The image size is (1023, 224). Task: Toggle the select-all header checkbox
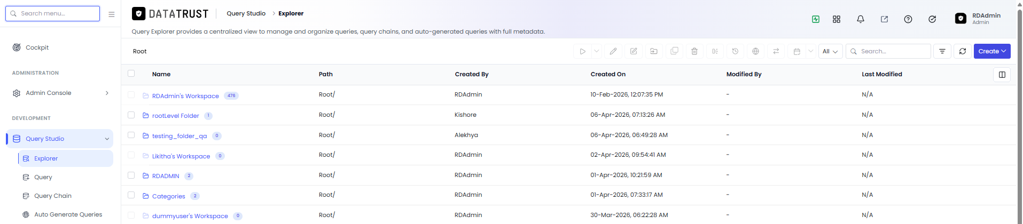[131, 74]
